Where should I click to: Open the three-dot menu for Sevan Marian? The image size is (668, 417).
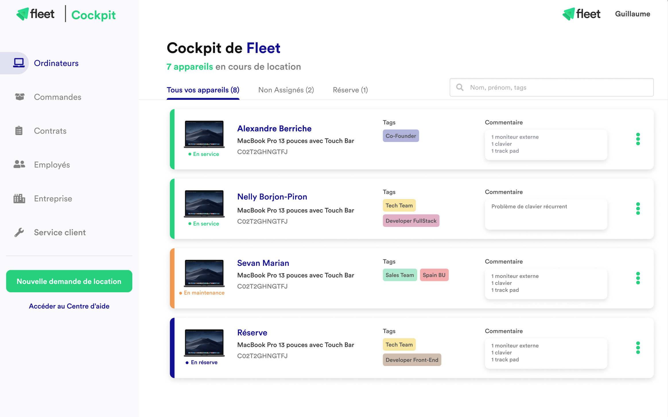click(x=638, y=278)
